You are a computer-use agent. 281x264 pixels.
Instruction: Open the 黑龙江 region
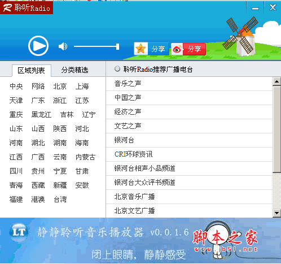click(x=41, y=115)
